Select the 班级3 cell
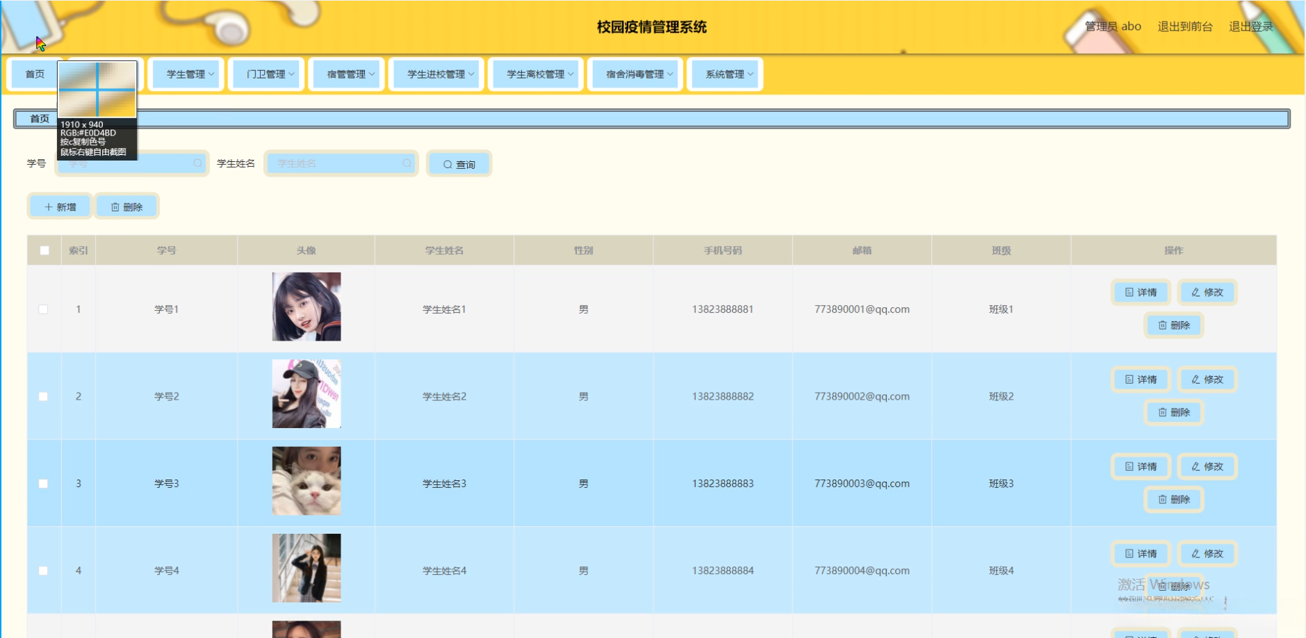The width and height of the screenshot is (1306, 638). click(1002, 484)
